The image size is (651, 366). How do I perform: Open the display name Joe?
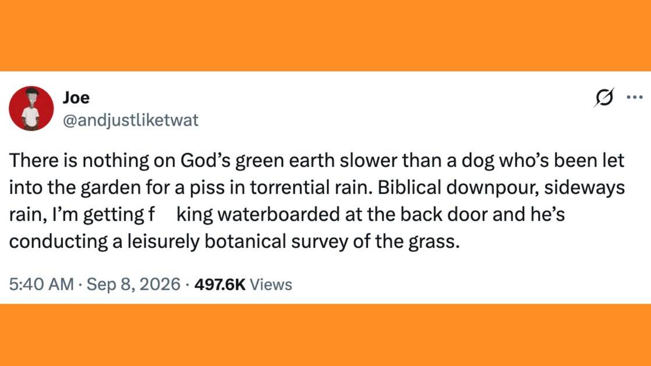click(x=76, y=98)
